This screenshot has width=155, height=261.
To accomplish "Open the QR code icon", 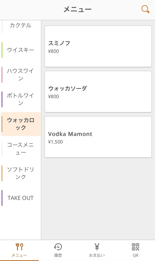I will pyautogui.click(x=135, y=247).
